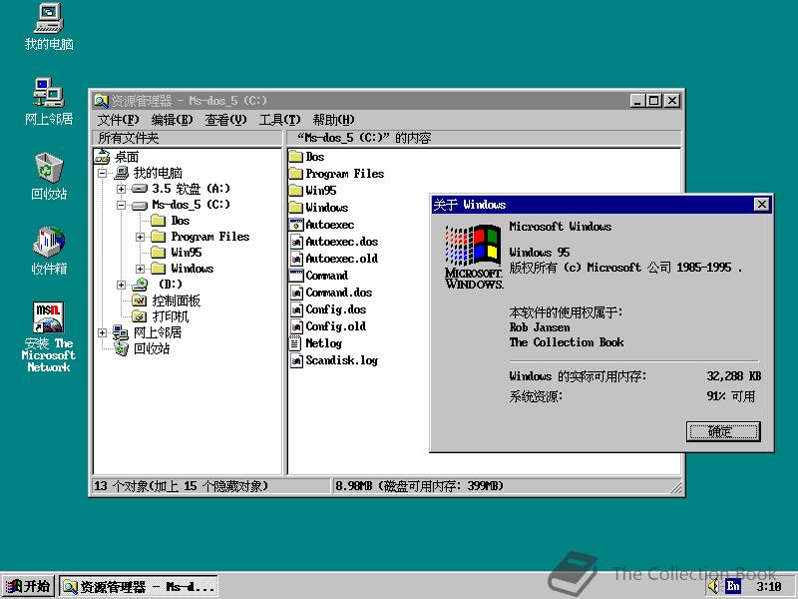Select the Autoexec.old file icon

pyautogui.click(x=296, y=259)
